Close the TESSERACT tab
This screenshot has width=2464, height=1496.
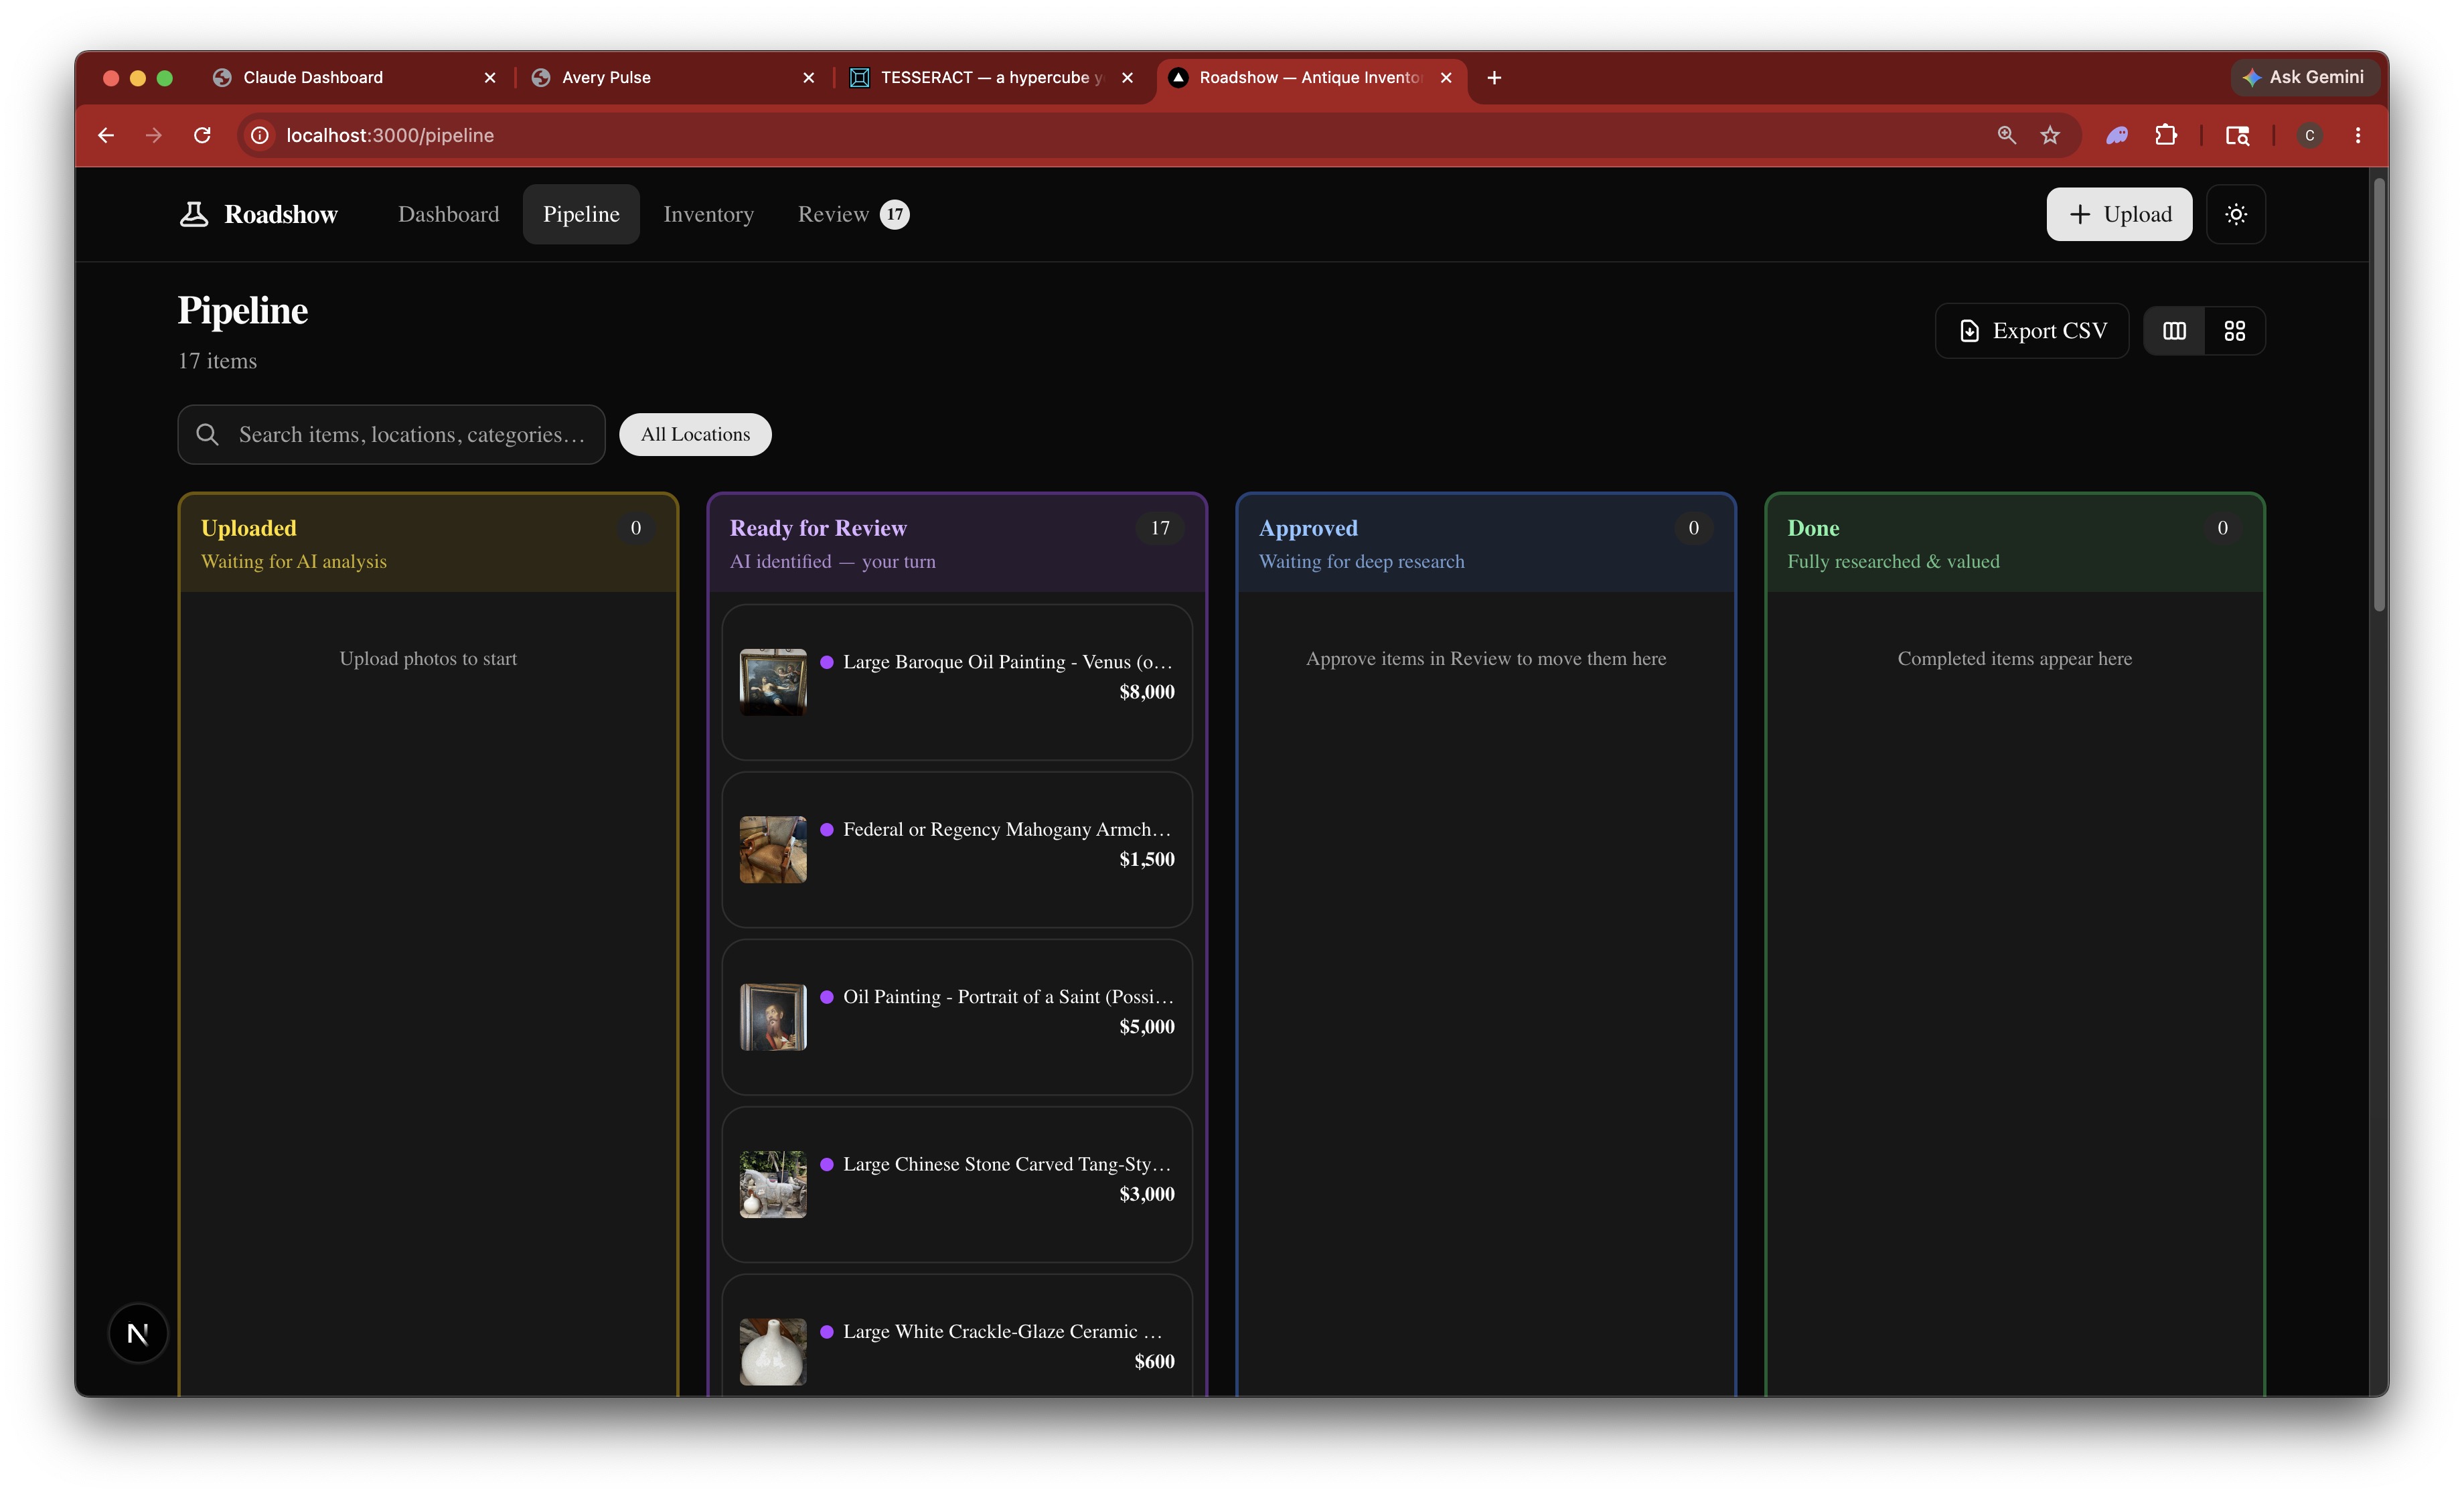coord(1127,77)
